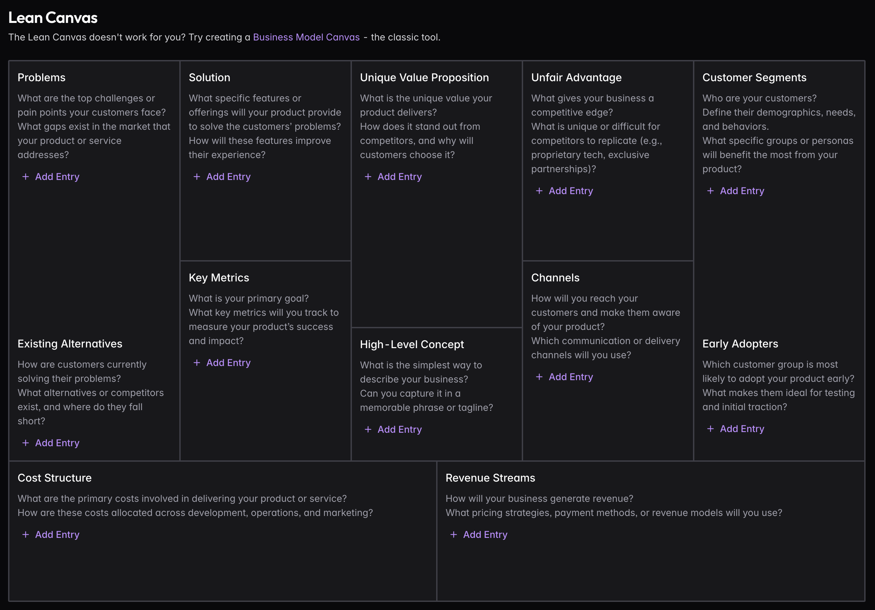Click the Lean Canvas page title
Image resolution: width=875 pixels, height=610 pixels.
[x=53, y=17]
